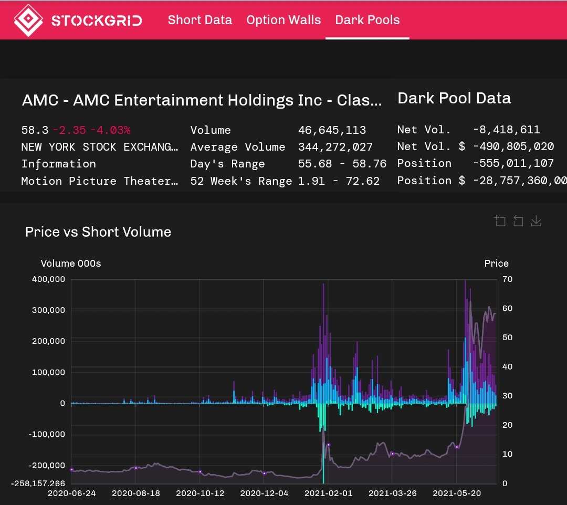Click the price line dot at 2020-10-12
The width and height of the screenshot is (567, 505).
[200, 472]
